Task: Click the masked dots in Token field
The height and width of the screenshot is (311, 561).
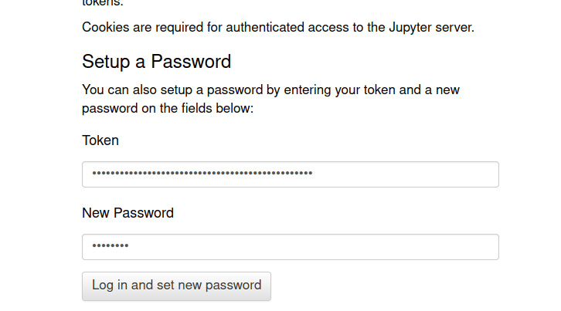Action: coord(202,174)
